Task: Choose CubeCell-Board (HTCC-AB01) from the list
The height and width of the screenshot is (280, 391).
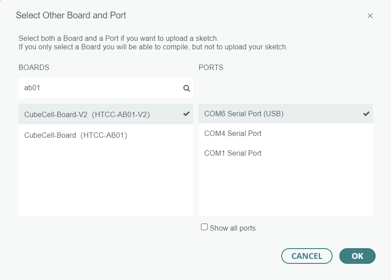Action: click(76, 135)
